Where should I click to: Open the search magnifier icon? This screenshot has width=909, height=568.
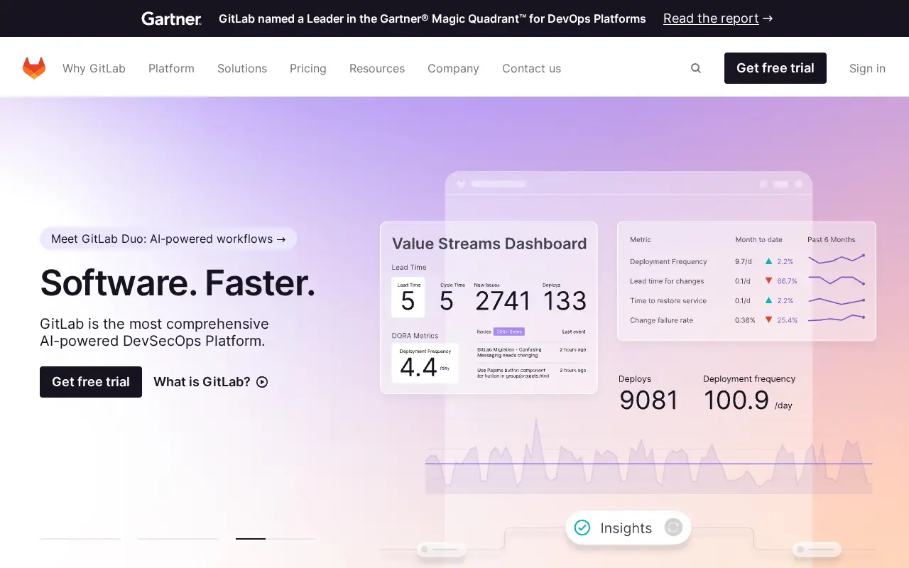point(696,68)
